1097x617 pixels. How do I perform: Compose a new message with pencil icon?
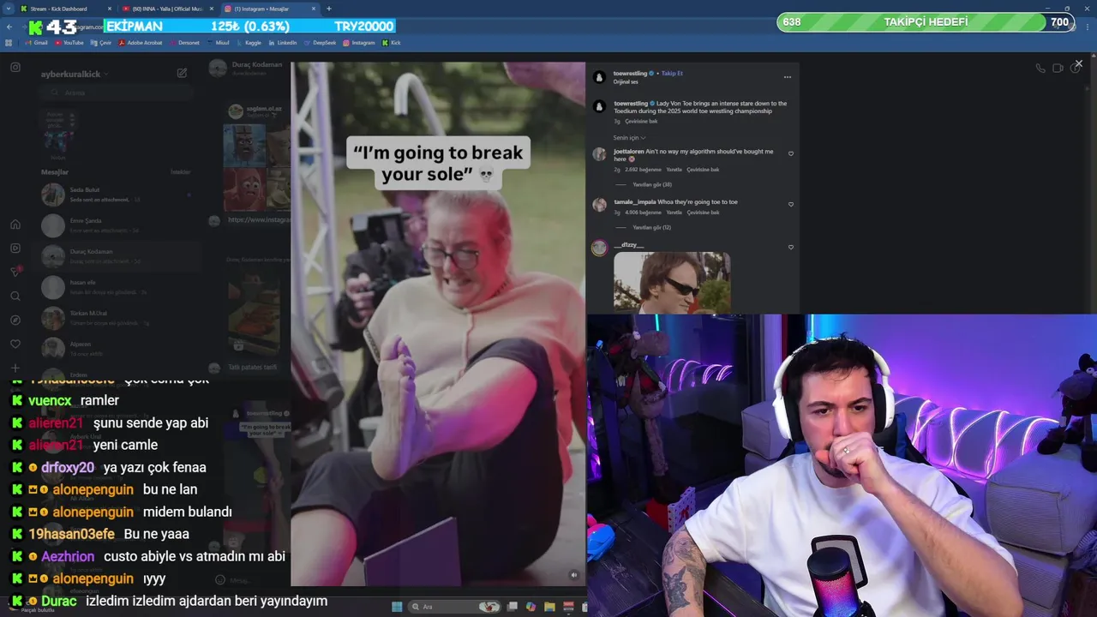(x=182, y=74)
